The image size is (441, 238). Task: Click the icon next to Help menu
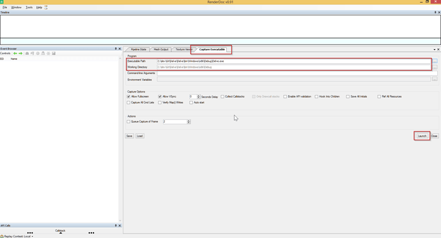point(46,7)
